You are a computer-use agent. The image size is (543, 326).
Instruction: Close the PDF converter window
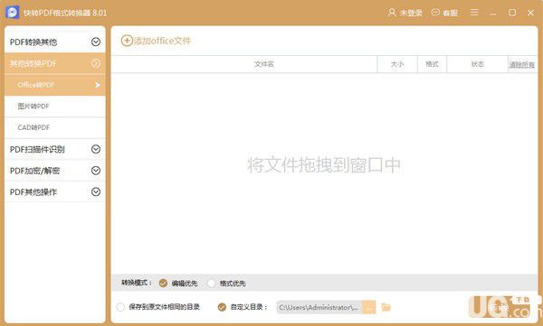click(530, 13)
